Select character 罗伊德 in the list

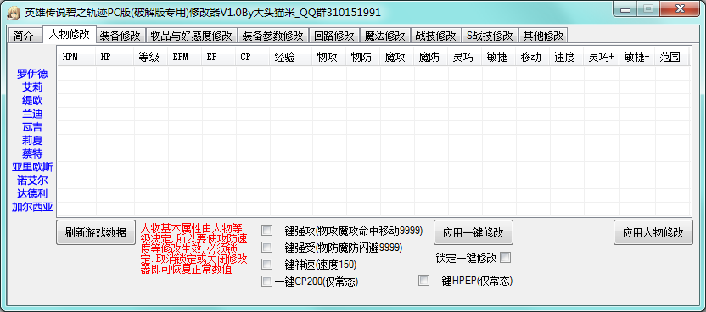(32, 73)
